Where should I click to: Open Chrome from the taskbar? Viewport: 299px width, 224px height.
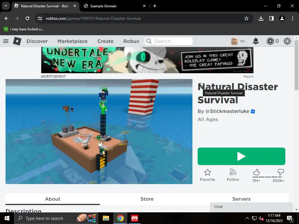(x=120, y=218)
